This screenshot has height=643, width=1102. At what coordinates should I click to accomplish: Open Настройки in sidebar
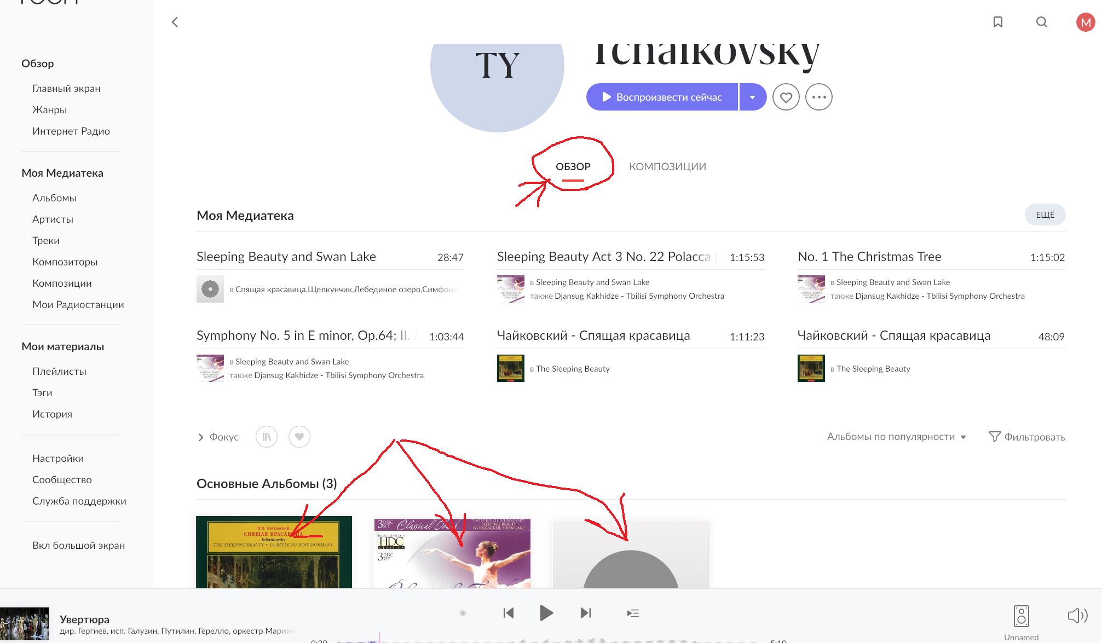(x=58, y=458)
